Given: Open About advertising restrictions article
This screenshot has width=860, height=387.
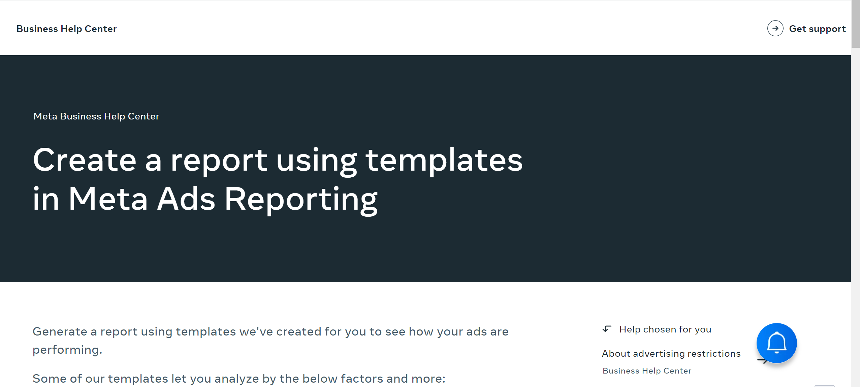Looking at the screenshot, I should point(671,353).
